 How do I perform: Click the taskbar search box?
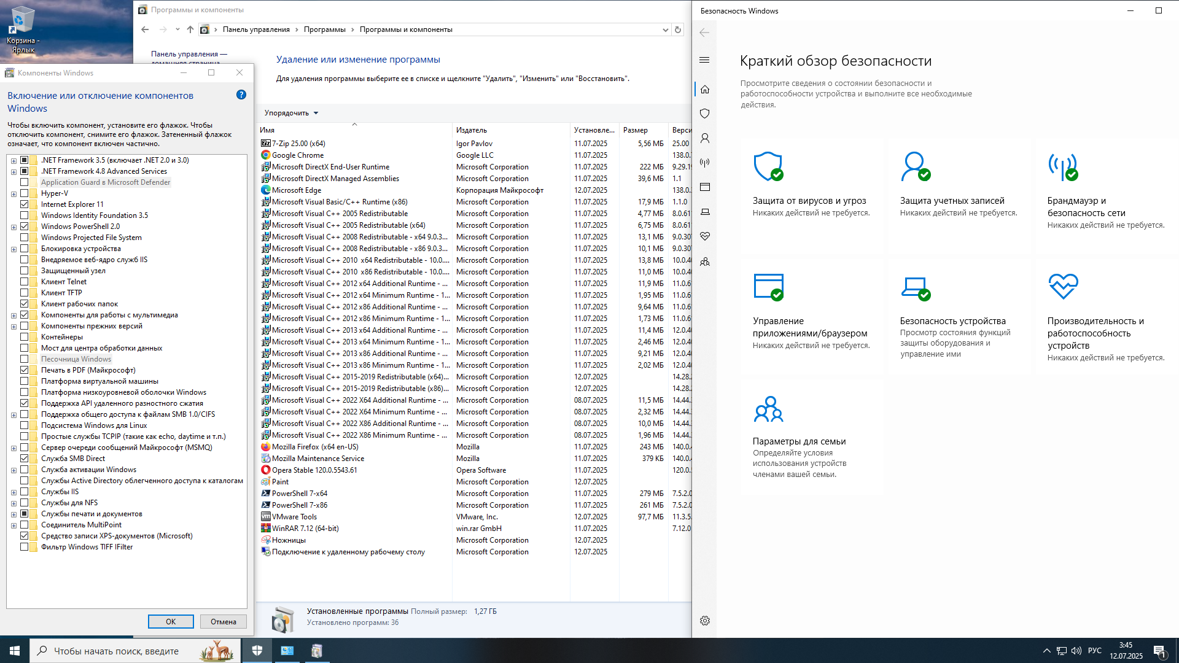(x=134, y=651)
